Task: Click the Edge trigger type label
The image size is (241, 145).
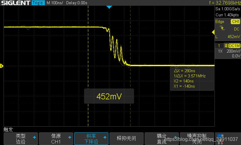Action: 220,21
